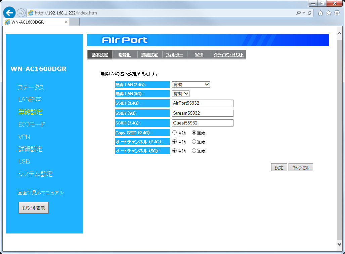The width and height of the screenshot is (345, 254).
Task: Click the キャンセル button
Action: coord(301,168)
